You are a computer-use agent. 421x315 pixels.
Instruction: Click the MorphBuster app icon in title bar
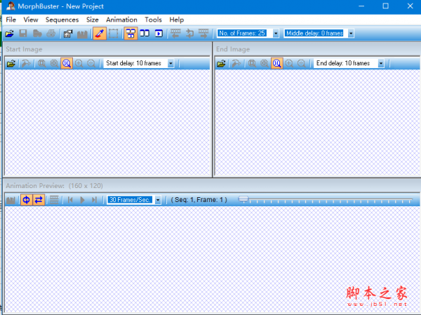pyautogui.click(x=11, y=6)
